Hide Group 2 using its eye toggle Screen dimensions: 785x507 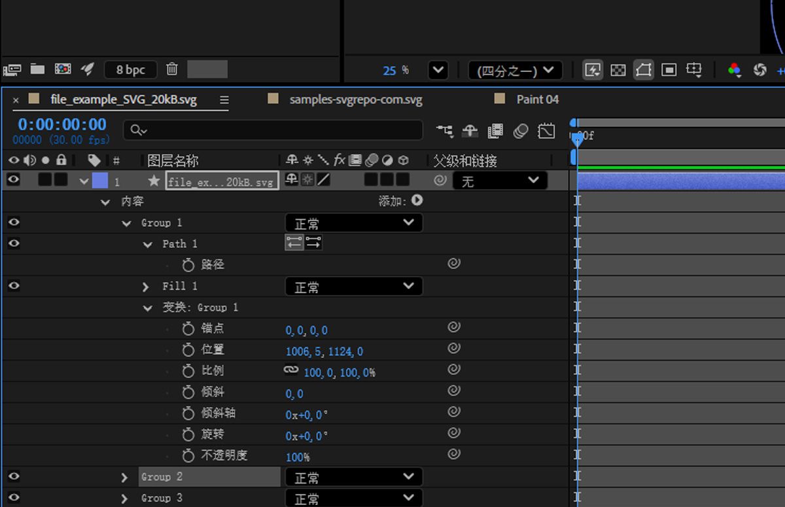[x=13, y=476]
